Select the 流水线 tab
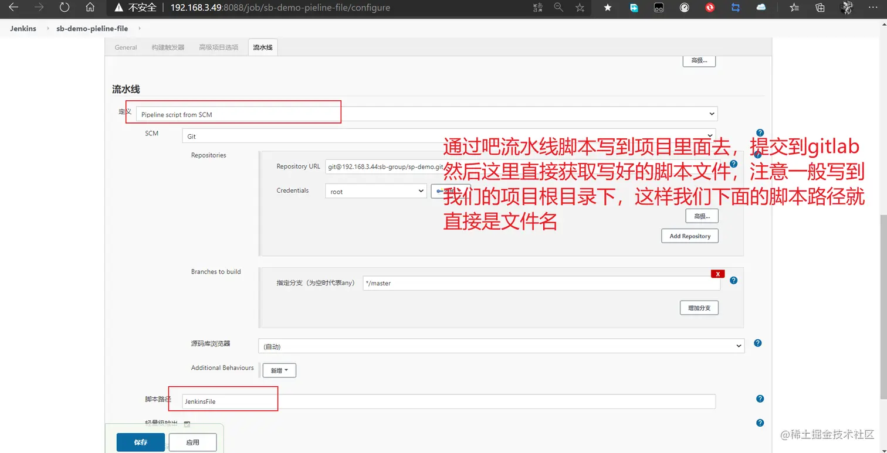The height and width of the screenshot is (453, 887). coord(263,47)
